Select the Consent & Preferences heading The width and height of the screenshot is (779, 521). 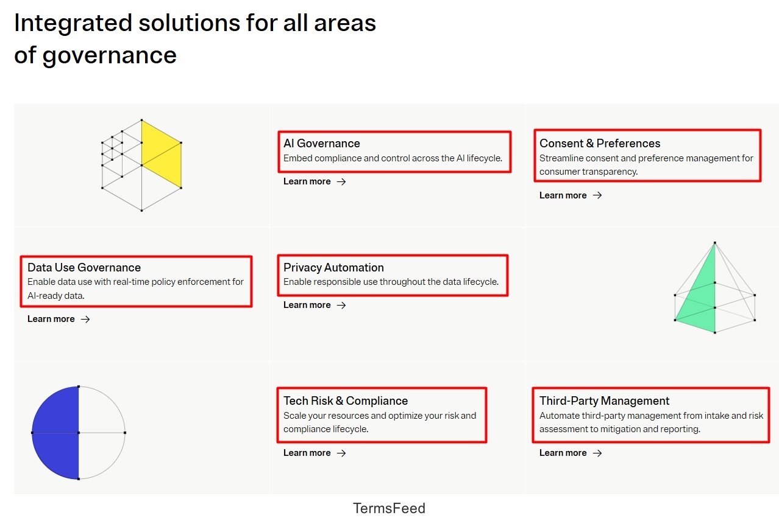coord(600,144)
